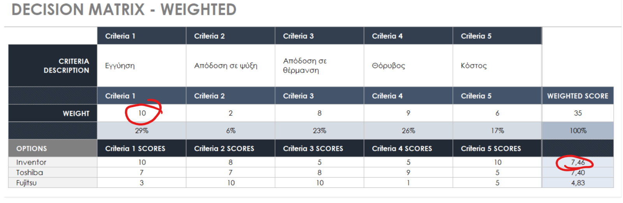Click Fujitsu's weighted score 4,83

point(578,183)
